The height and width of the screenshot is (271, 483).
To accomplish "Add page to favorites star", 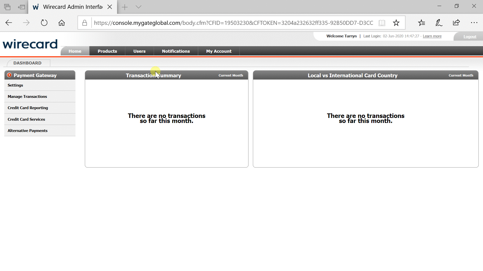I will coord(396,23).
